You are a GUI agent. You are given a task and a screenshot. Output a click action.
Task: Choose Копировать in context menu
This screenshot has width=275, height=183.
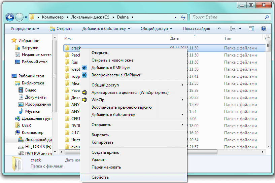coord(133,142)
